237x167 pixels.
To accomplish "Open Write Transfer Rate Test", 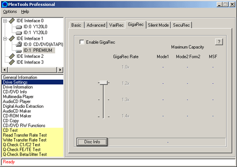I will [x=32, y=140].
